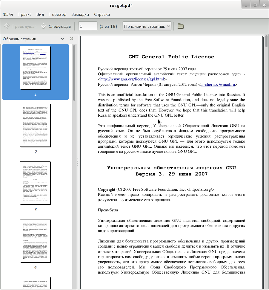Screen dimensions: 269x290
Task: Click the thumbnail sidebar vertical scrollbar
Action: 74,73
